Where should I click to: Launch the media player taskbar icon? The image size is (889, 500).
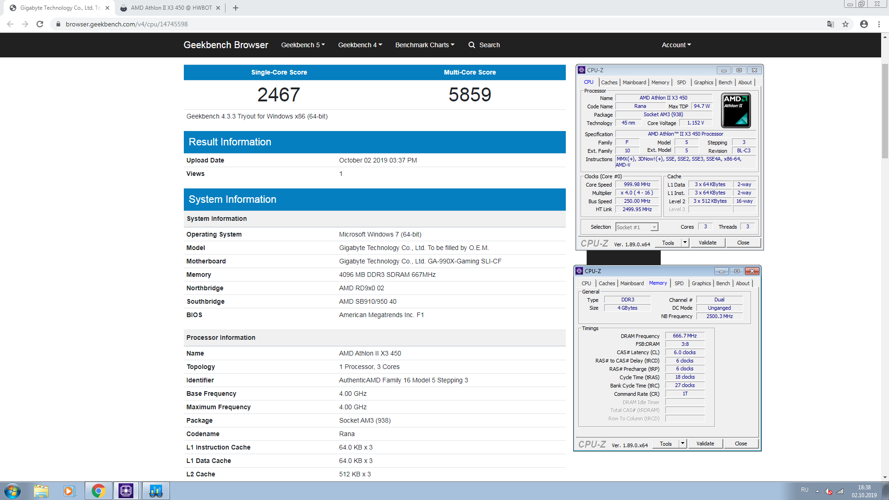(x=69, y=491)
